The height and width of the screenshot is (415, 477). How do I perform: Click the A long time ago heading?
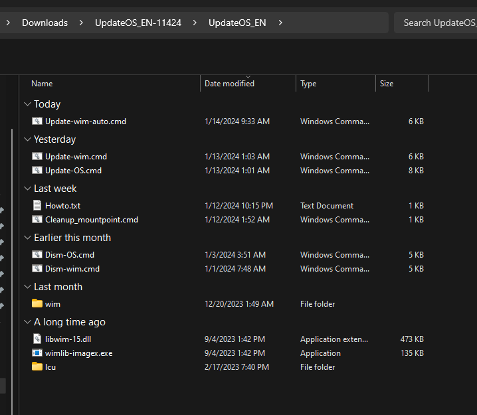point(70,322)
